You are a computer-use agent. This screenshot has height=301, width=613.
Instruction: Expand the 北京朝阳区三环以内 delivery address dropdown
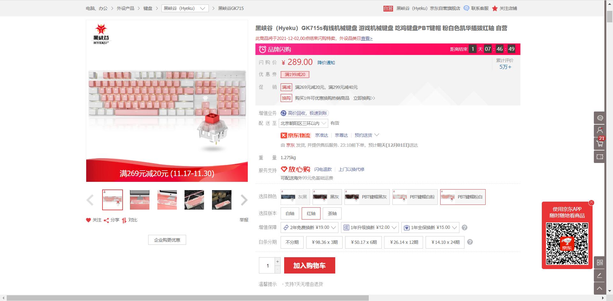[x=304, y=123]
